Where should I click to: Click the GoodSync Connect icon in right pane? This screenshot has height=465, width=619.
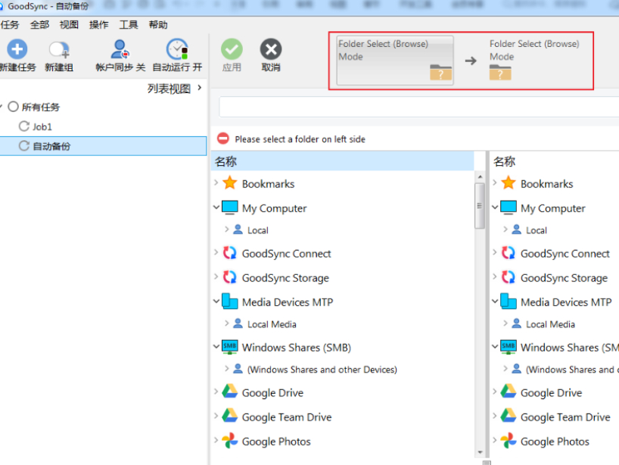(x=509, y=253)
